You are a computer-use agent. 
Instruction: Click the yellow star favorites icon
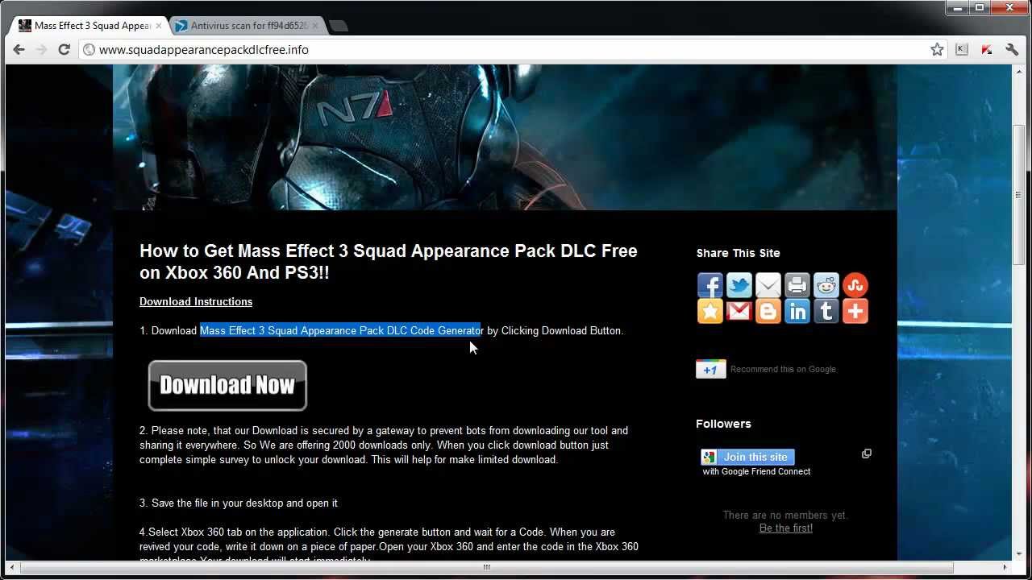point(710,311)
